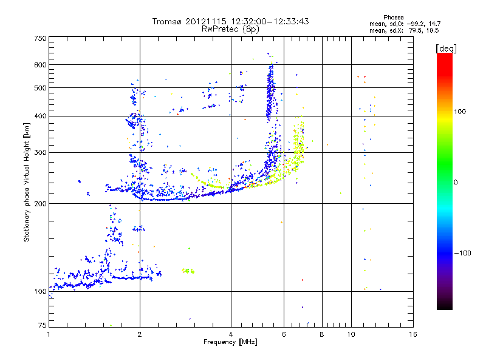Click the y-axis label 'Stationary phase Virtual Height [km]'
Screen dimensions: 486x364
pyautogui.click(x=27, y=182)
